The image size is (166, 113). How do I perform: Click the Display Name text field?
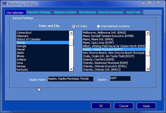pyautogui.click(x=70, y=79)
